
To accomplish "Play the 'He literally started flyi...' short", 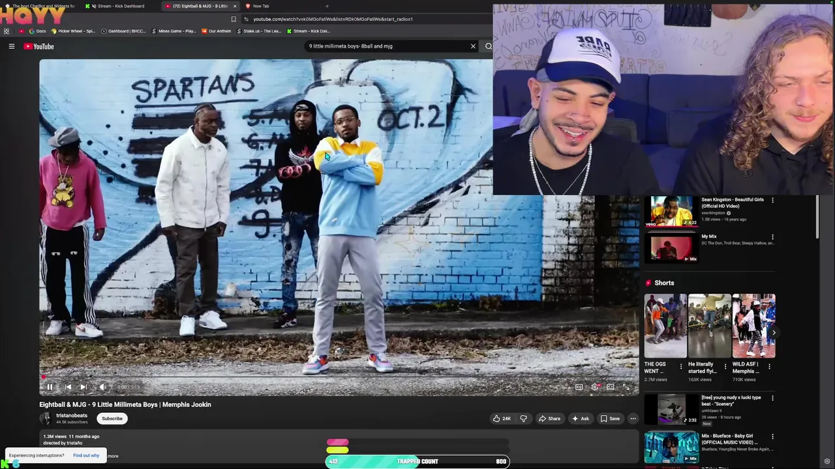I will point(709,326).
